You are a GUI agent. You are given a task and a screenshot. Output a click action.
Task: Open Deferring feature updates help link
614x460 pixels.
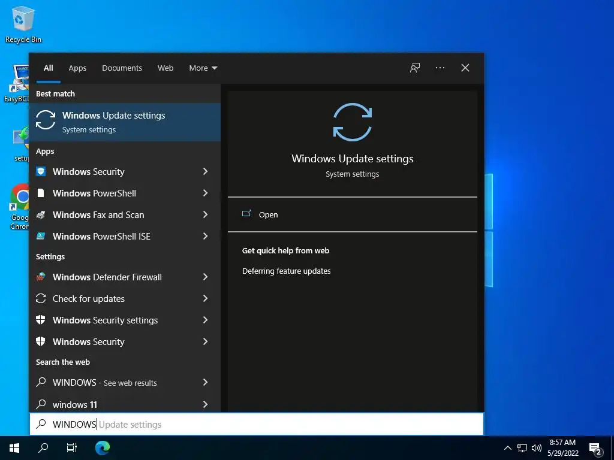[x=286, y=271]
